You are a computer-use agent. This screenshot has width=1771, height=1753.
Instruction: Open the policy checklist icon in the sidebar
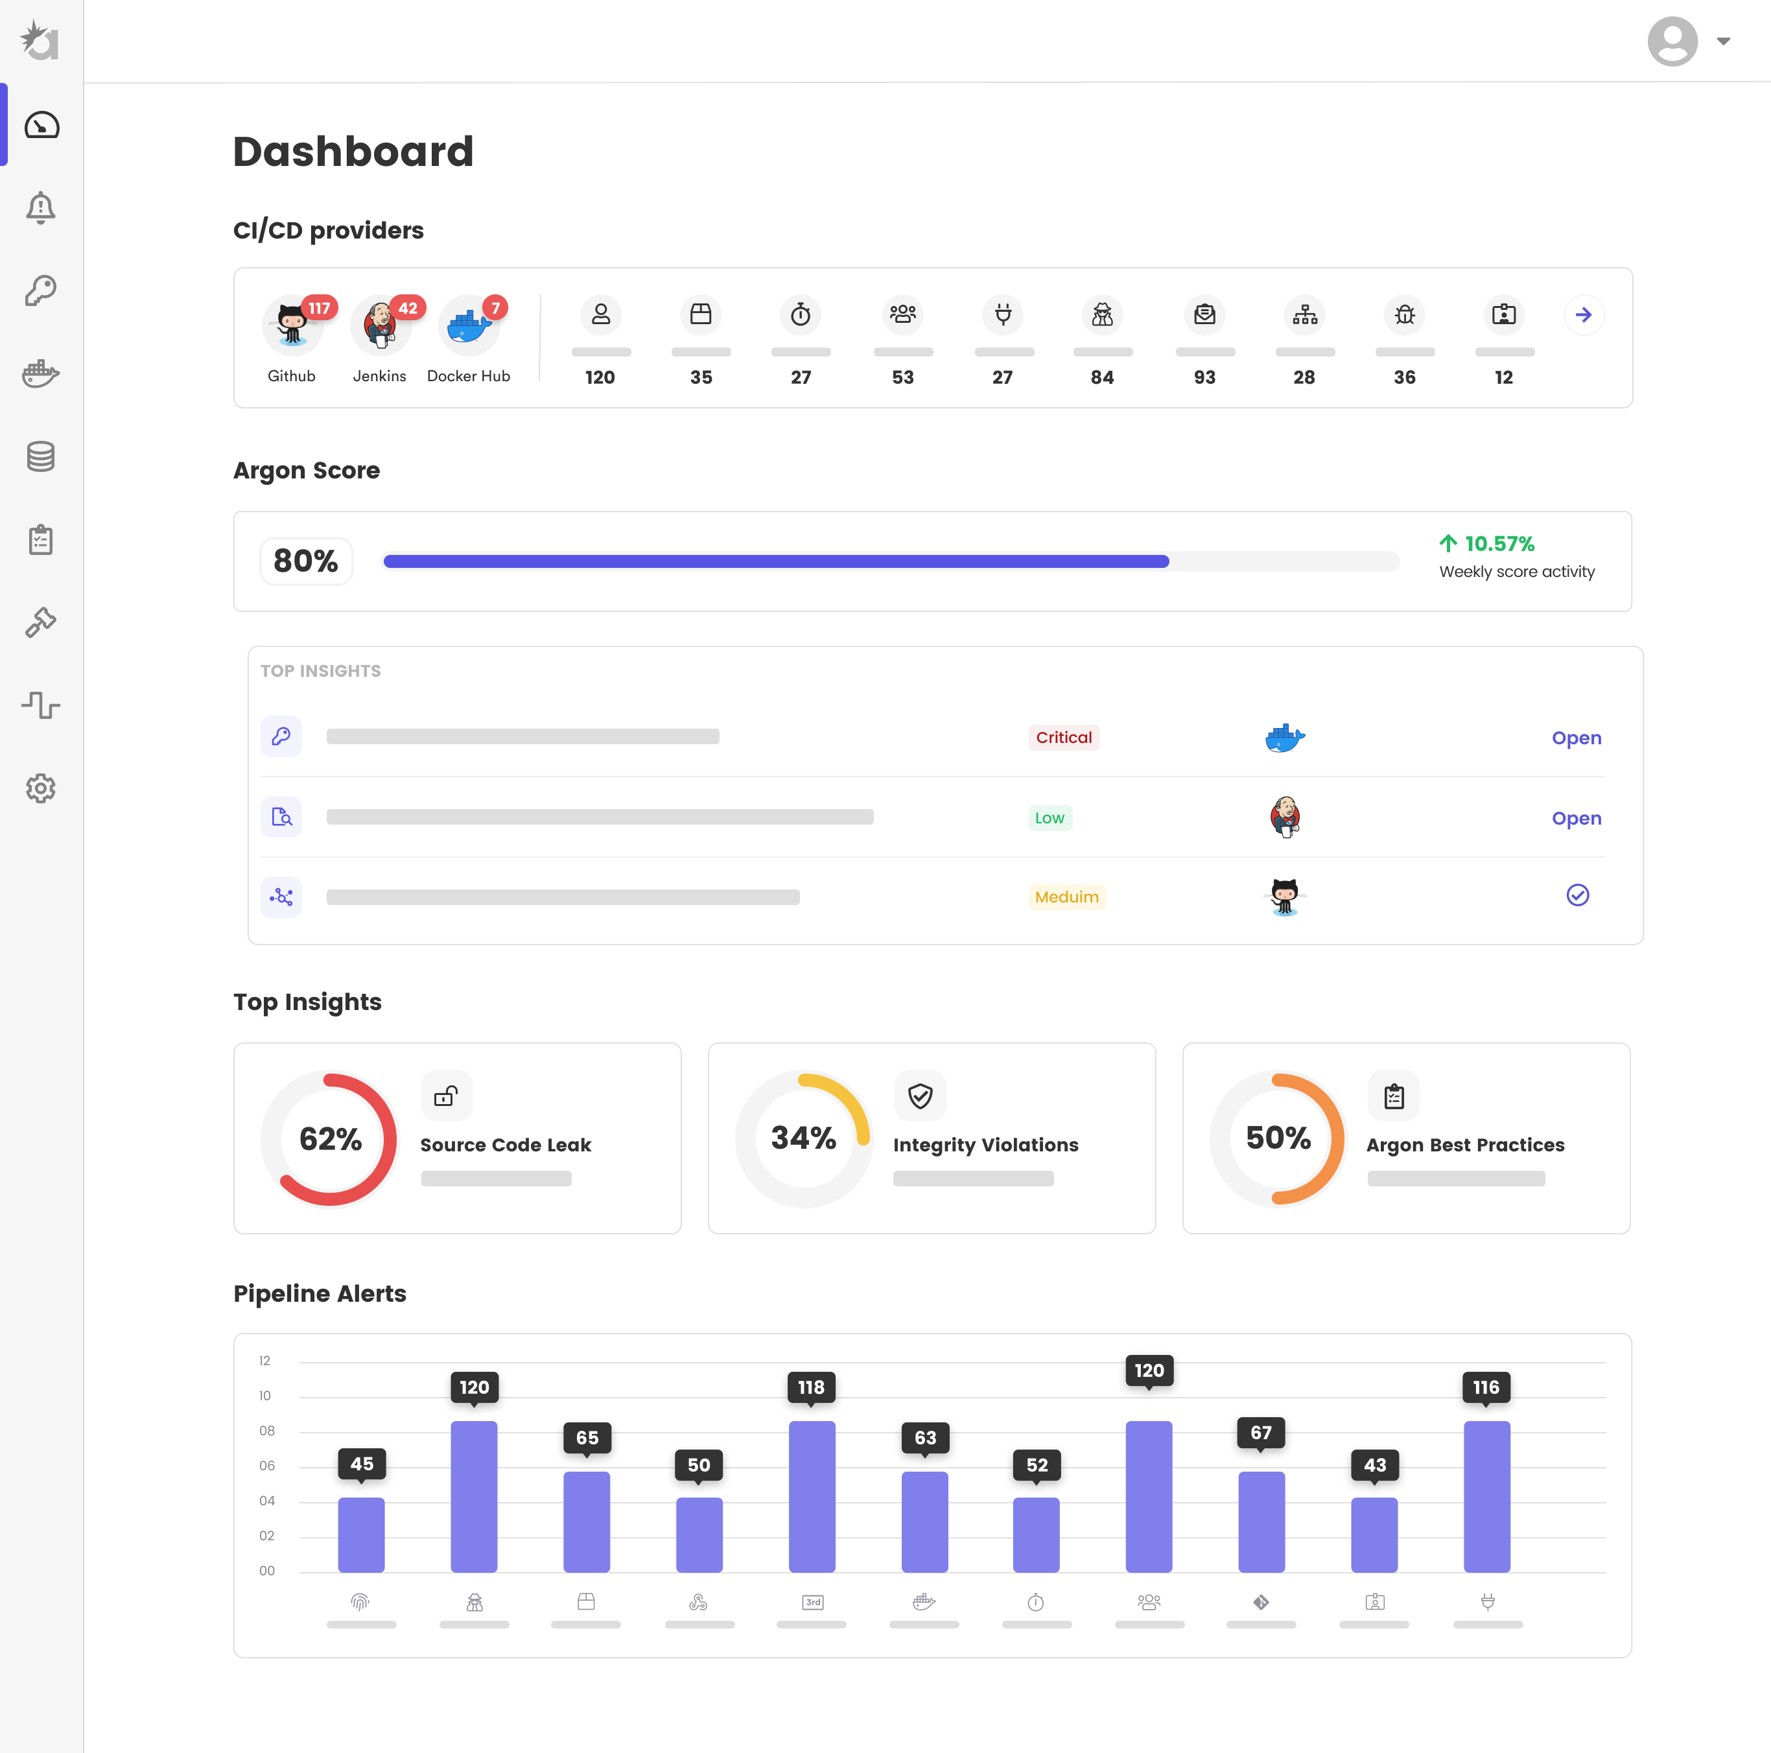41,539
